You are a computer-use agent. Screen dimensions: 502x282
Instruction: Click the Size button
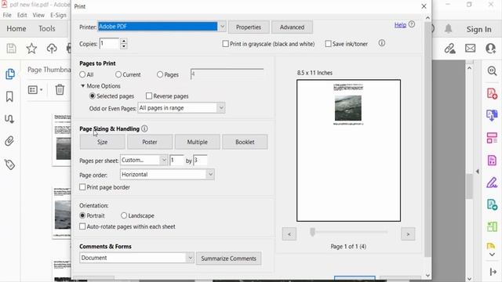click(103, 142)
